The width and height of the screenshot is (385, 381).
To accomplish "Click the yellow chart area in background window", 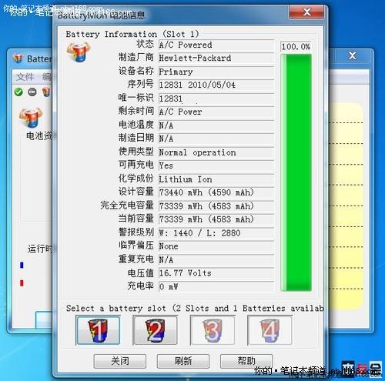I will pos(346,206).
